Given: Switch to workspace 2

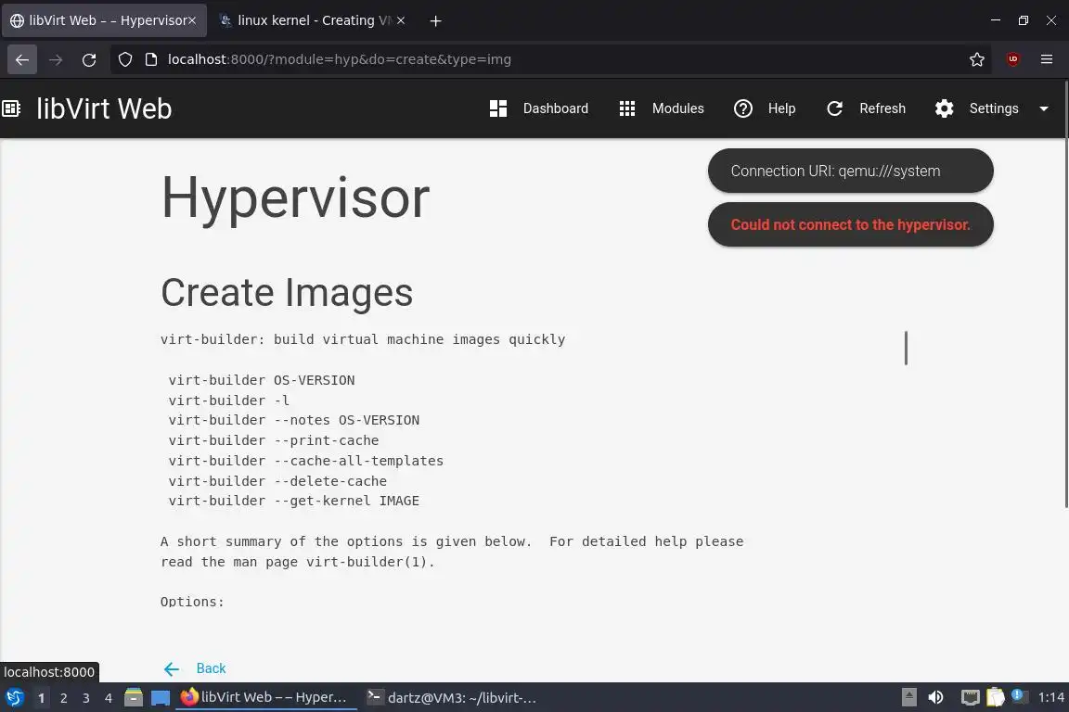Looking at the screenshot, I should (x=63, y=698).
